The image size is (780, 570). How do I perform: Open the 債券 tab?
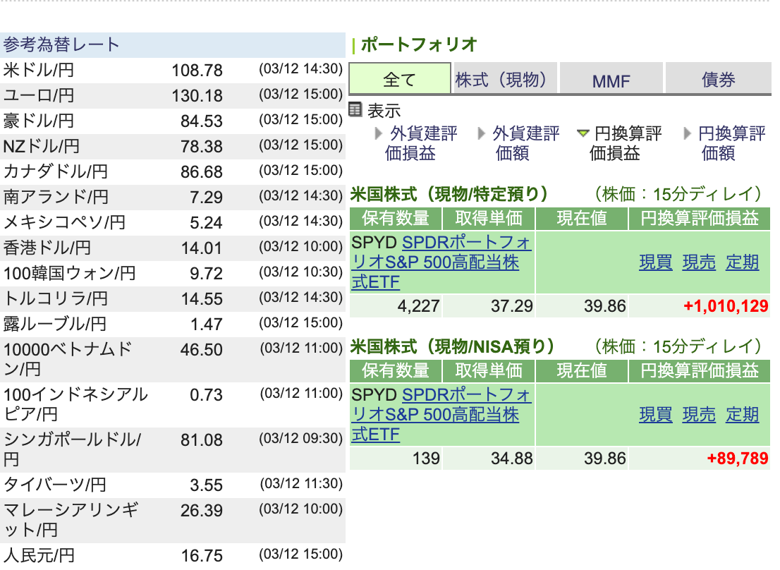coord(719,78)
